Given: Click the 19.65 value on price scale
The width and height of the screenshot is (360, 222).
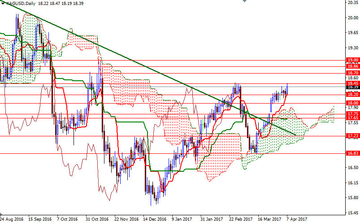Looking at the screenshot, I should tap(353, 33).
